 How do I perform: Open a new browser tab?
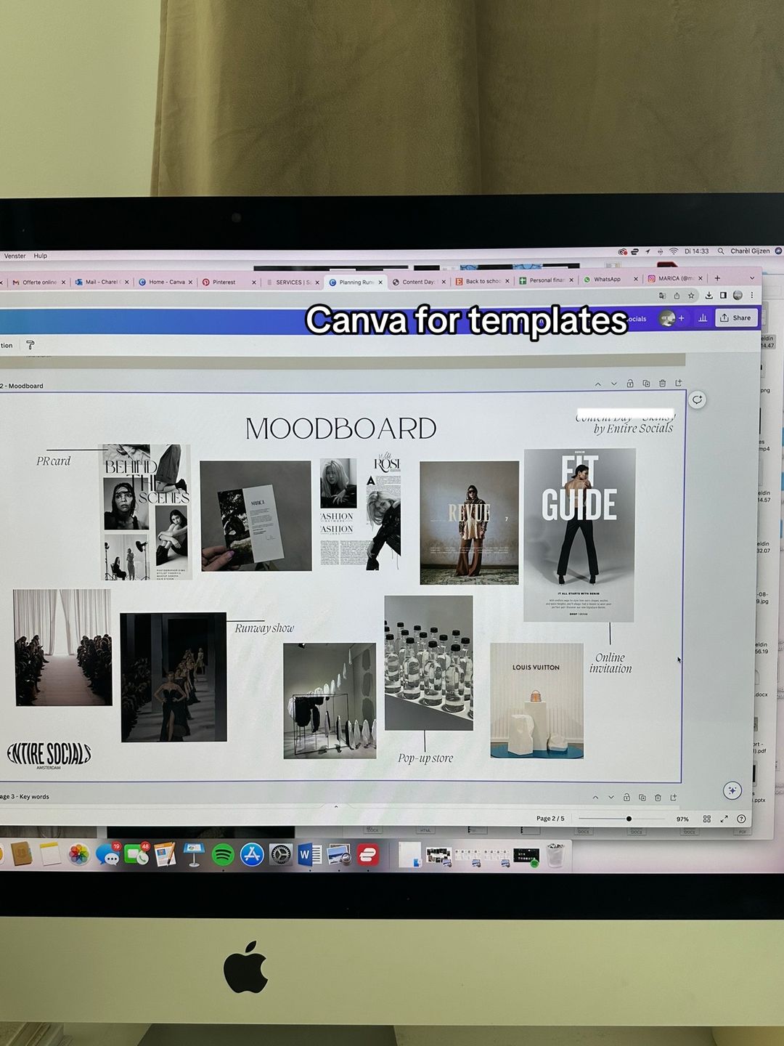717,277
